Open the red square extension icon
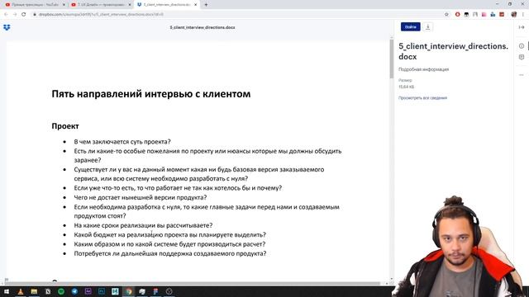The width and height of the screenshot is (529, 297). click(x=502, y=15)
